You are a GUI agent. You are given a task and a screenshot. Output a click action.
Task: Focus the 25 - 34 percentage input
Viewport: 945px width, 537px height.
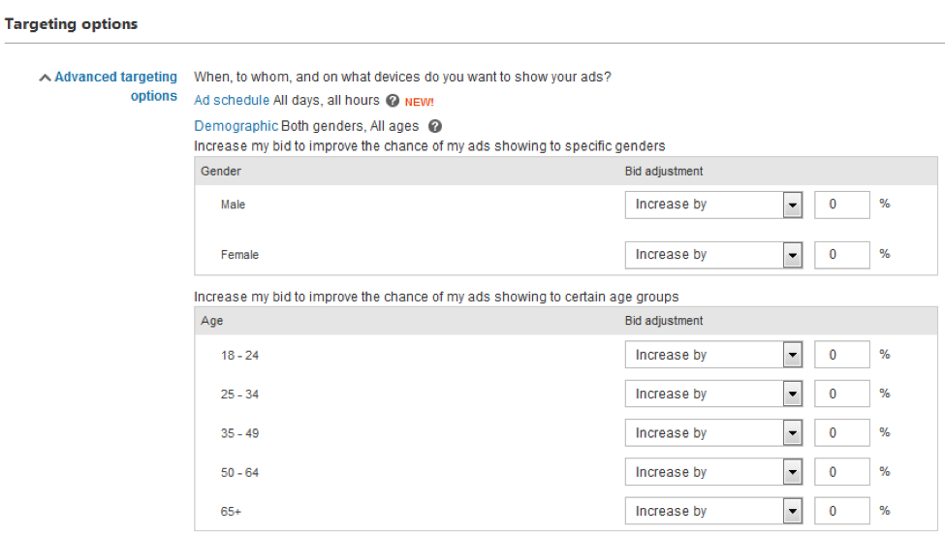point(841,395)
